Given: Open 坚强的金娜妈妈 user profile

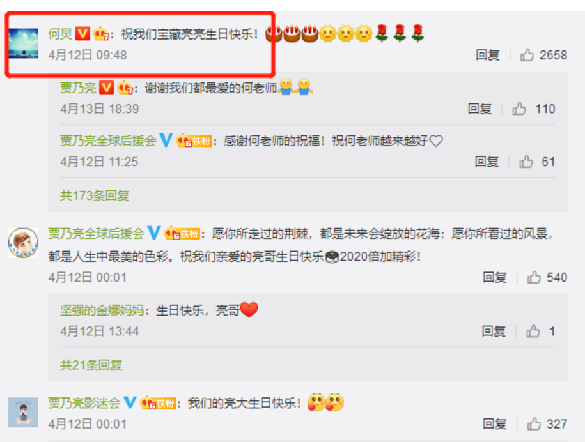Looking at the screenshot, I should pos(102,310).
